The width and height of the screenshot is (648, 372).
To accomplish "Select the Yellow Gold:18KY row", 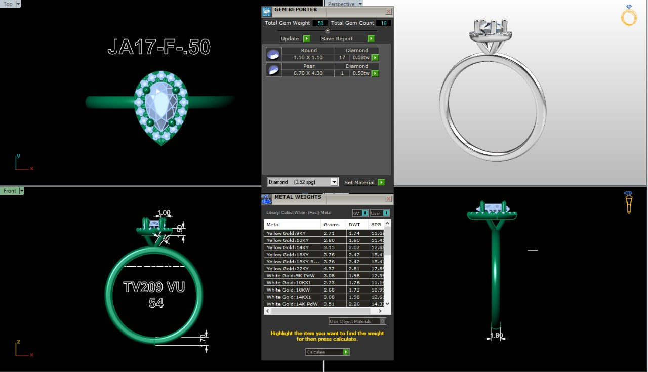I will (325, 255).
